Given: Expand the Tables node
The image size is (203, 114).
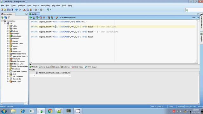Looking at the screenshot, I should 8,26.
